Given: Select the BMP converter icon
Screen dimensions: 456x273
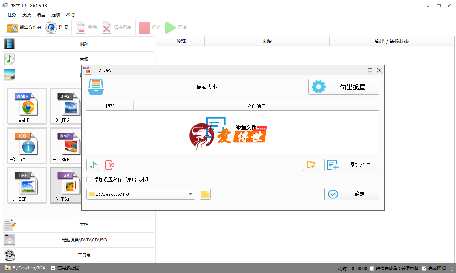Looking at the screenshot, I should pyautogui.click(x=66, y=146).
